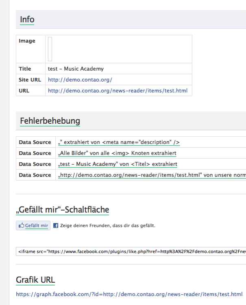Image resolution: width=246 pixels, height=305 pixels.
Task: Click the Data Source label in the description row
Action: [35, 142]
